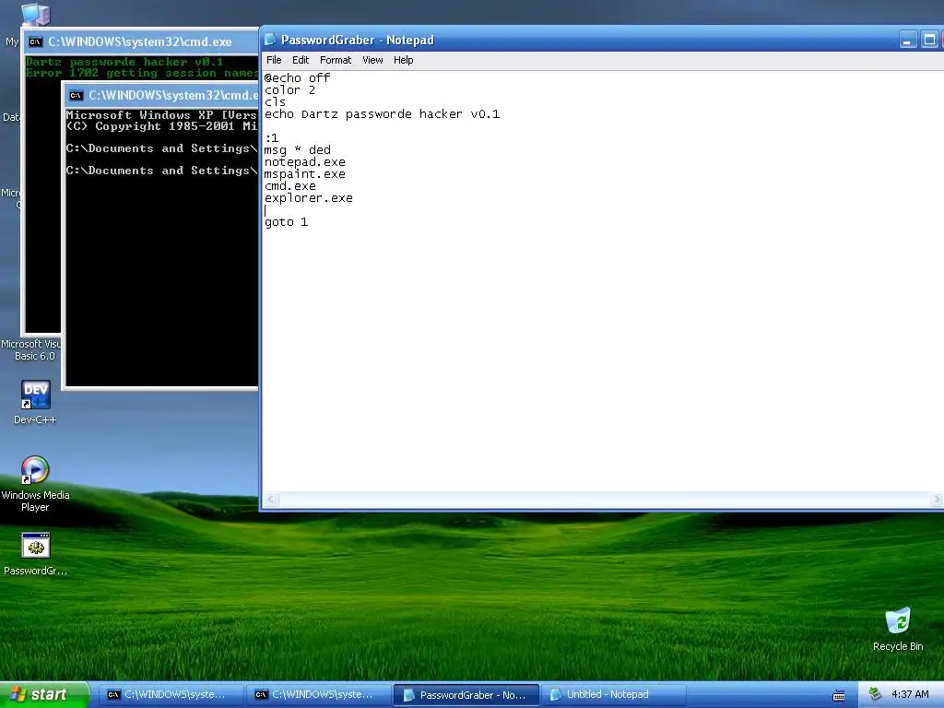Viewport: 944px width, 708px height.
Task: Click the 'goto 1' line in Notepad
Action: (x=286, y=222)
